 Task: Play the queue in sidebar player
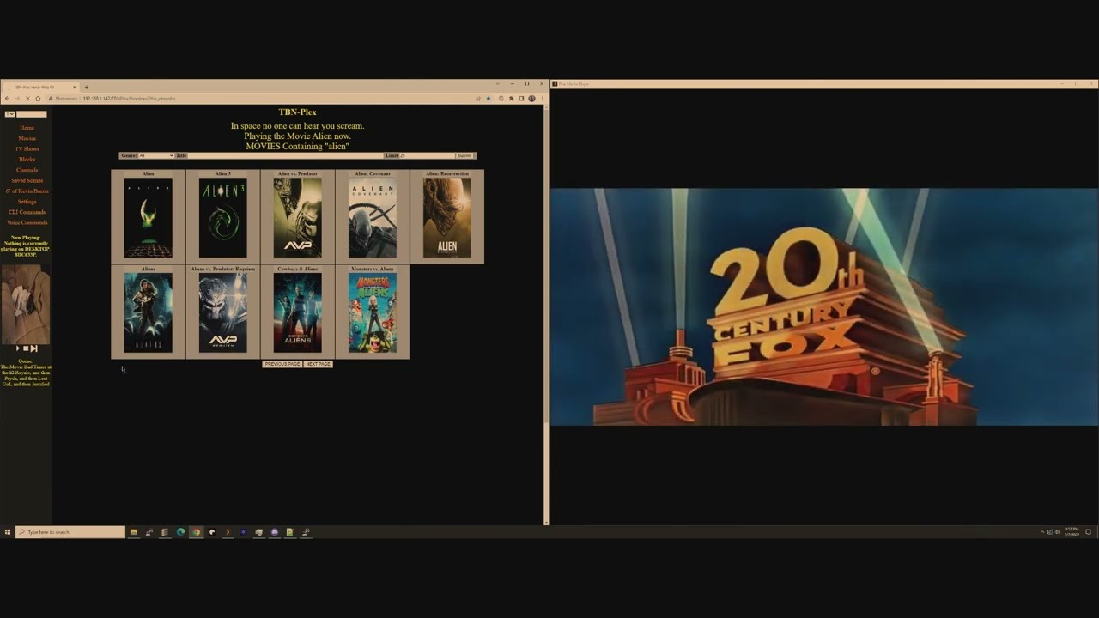click(18, 348)
